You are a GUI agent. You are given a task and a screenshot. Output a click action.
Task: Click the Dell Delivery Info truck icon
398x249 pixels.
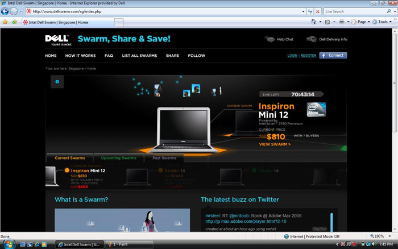click(x=311, y=39)
